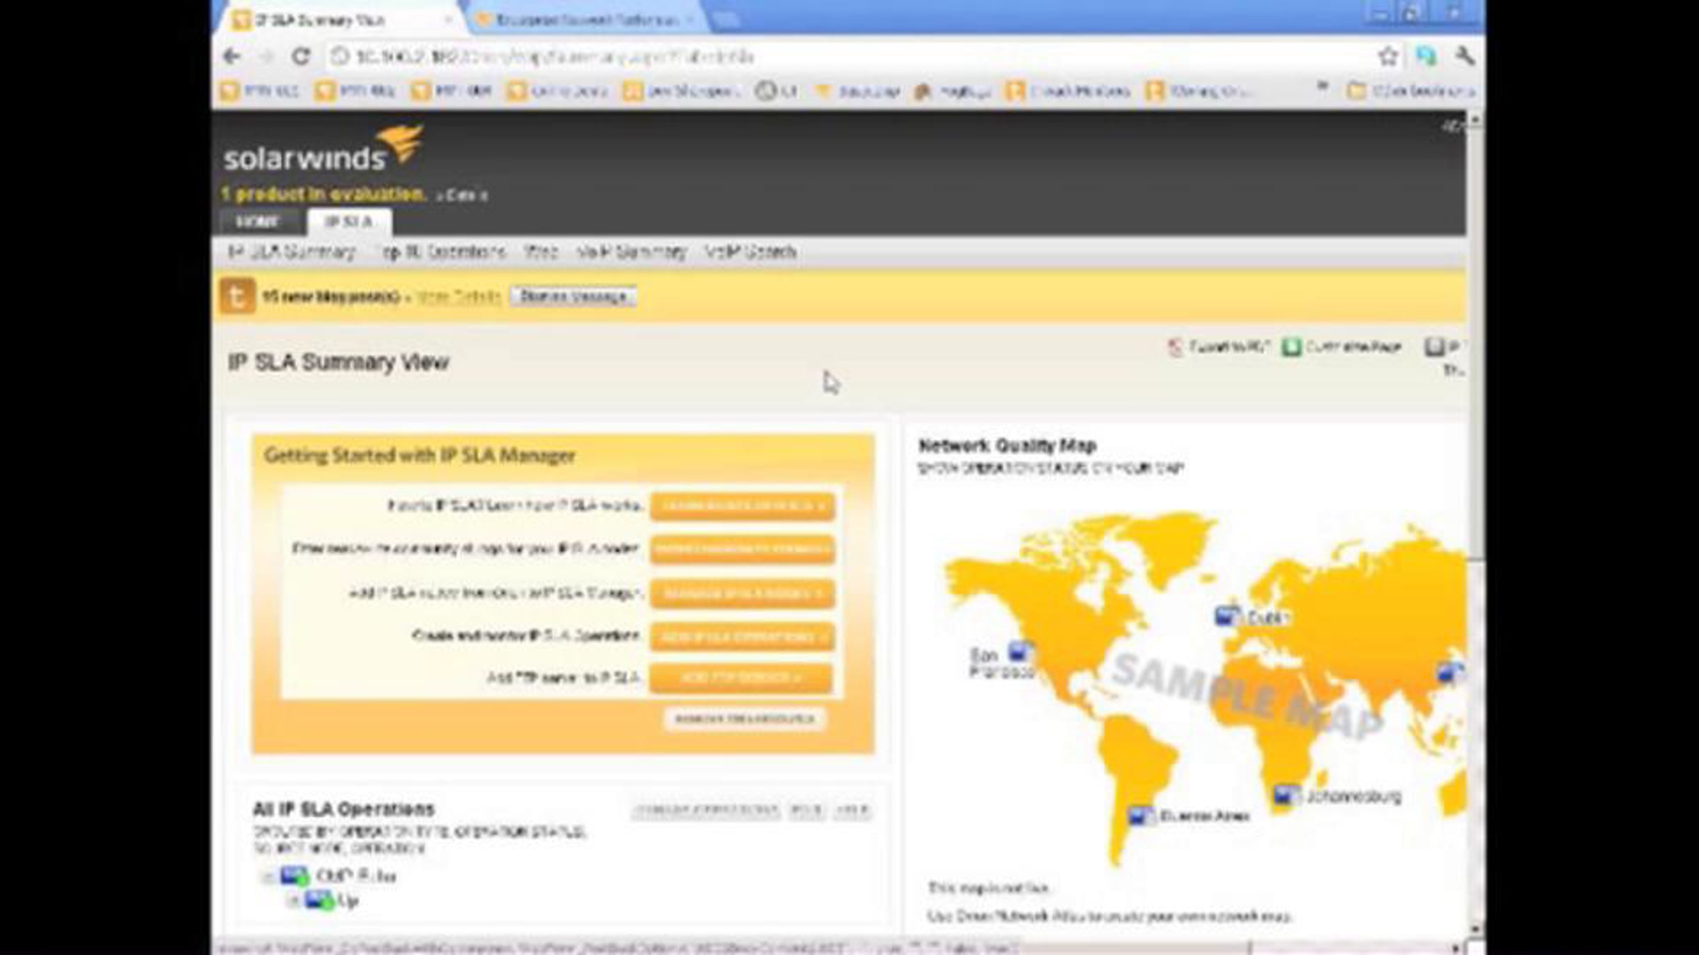The height and width of the screenshot is (955, 1699).
Task: Open the Other bookmarks folder
Action: click(x=1410, y=91)
